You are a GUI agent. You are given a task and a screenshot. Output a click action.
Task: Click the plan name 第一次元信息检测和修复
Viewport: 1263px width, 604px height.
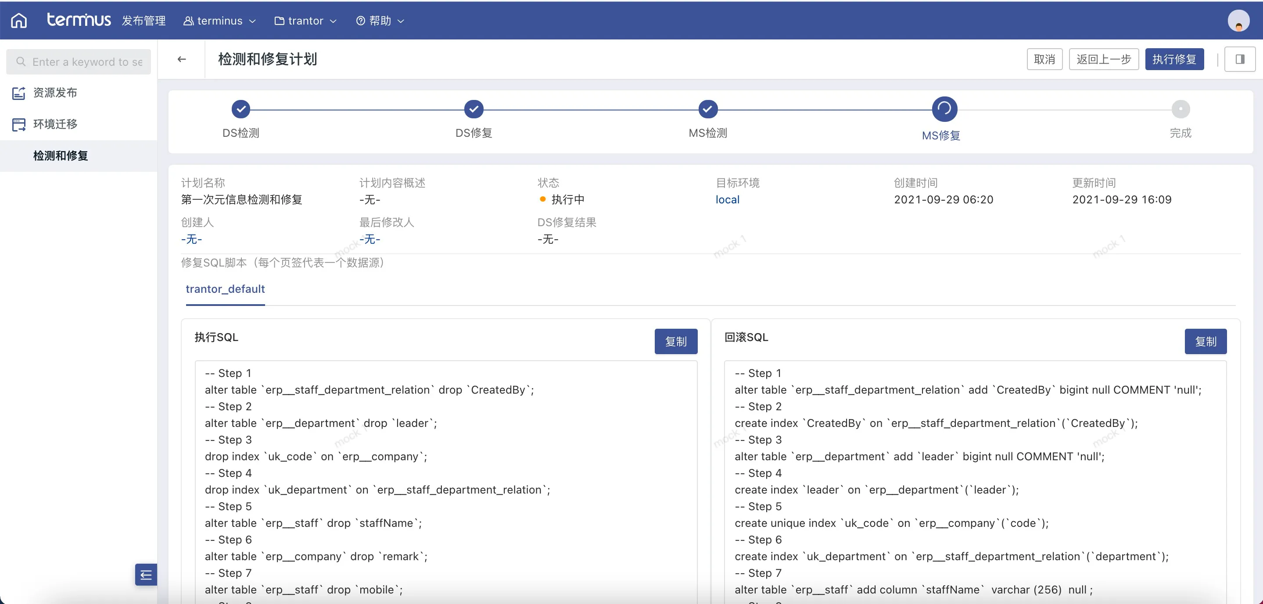pyautogui.click(x=242, y=199)
